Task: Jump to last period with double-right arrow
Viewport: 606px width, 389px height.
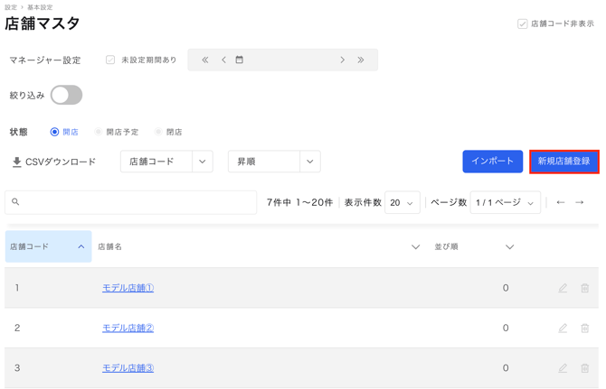Action: coord(361,60)
